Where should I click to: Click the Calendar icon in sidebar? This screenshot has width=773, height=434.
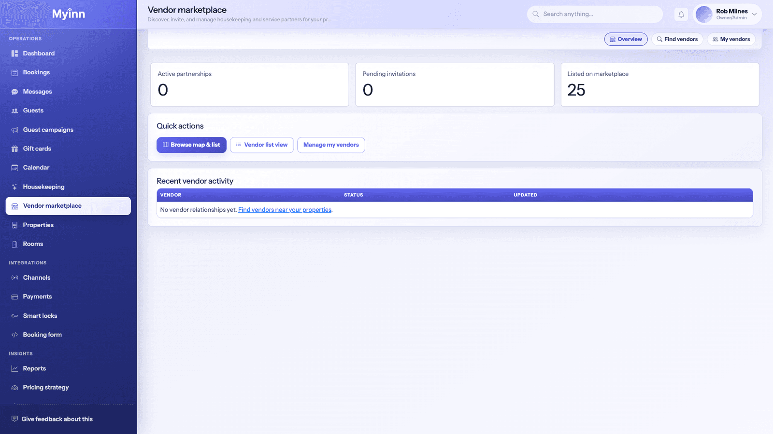[x=14, y=168]
